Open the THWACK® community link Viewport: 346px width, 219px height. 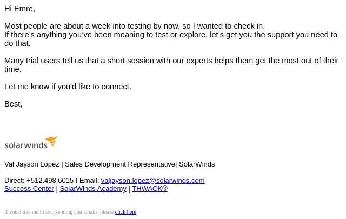(x=150, y=189)
